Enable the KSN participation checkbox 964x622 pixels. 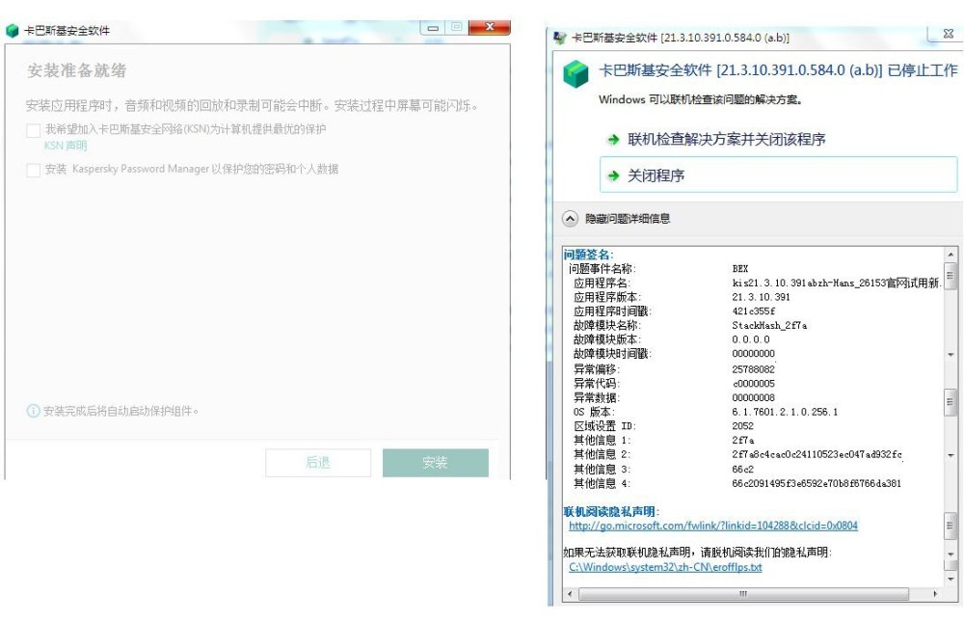tap(33, 130)
